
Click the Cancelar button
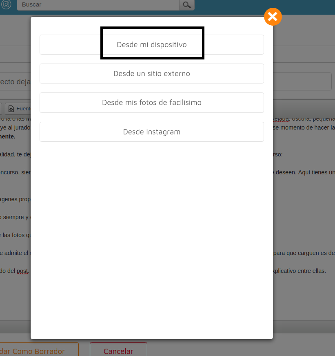tap(118, 351)
